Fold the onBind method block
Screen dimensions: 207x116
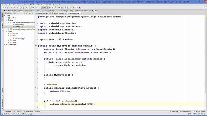coord(38,88)
